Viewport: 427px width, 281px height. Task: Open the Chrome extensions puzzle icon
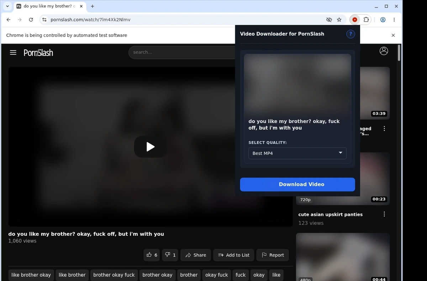pyautogui.click(x=366, y=20)
